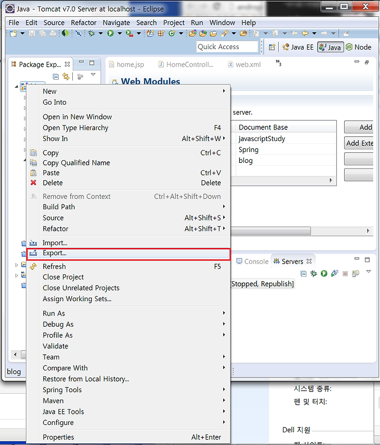Open dropdown arrow next to Run icon
380x445 pixels.
tap(120, 33)
